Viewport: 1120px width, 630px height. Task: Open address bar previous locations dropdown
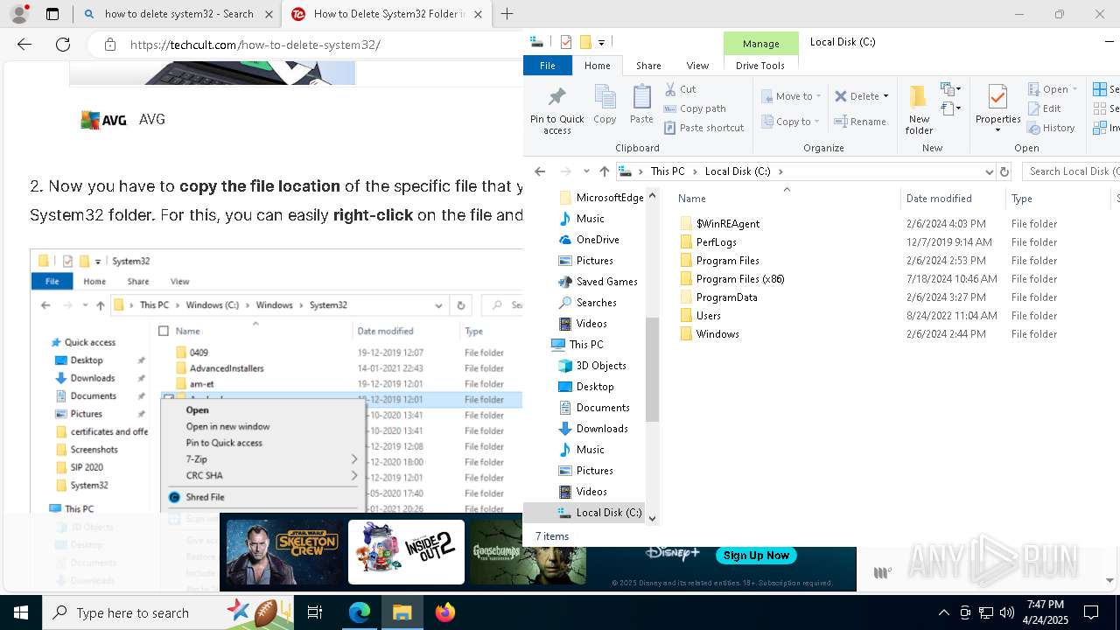[989, 171]
